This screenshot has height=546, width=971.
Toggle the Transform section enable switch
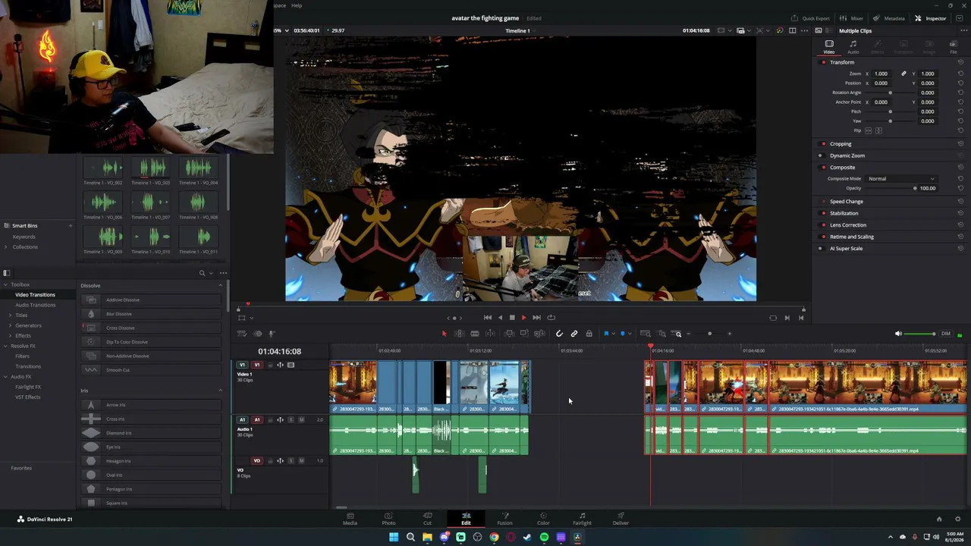click(824, 62)
